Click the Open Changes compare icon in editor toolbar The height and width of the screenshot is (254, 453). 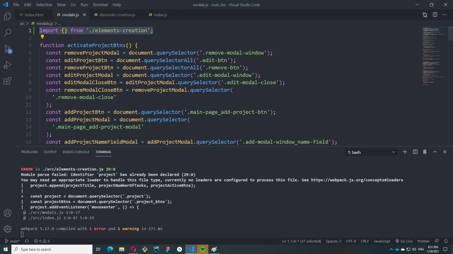(x=425, y=15)
